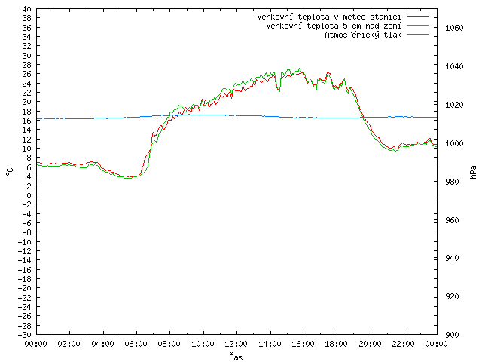Viewport: 482px width, 362px height.
Task: Click the 18:00 time axis label
Action: [x=336, y=344]
